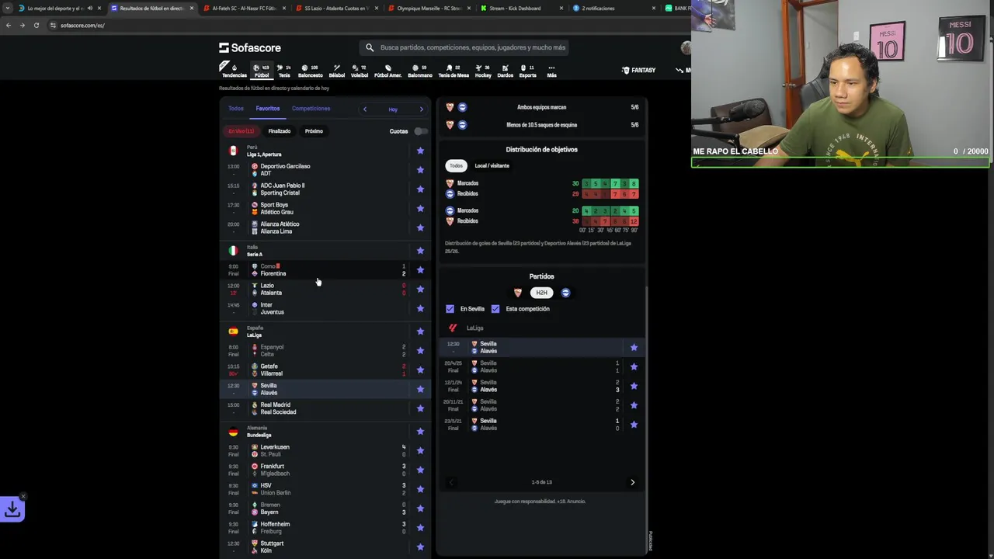
Task: Select the H2H button in Partidos
Action: (x=541, y=293)
